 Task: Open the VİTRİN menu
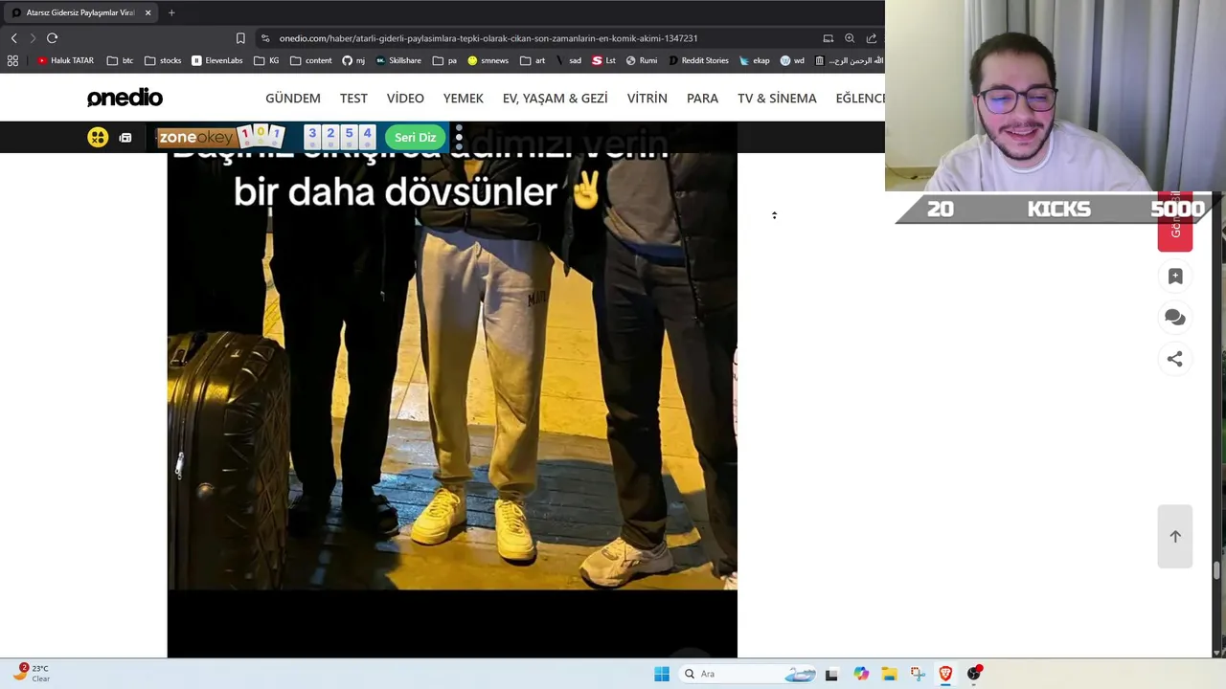tap(647, 99)
